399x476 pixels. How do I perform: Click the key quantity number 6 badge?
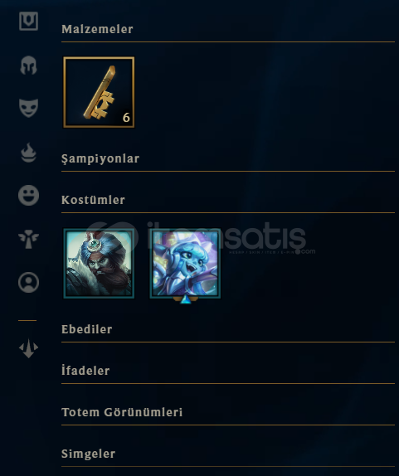[x=126, y=118]
